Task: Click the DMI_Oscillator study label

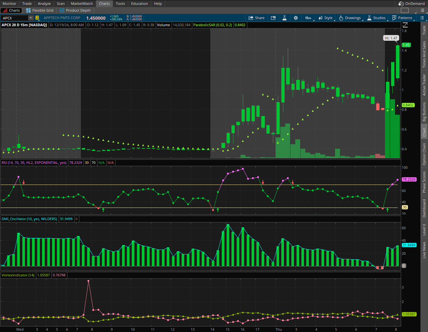Action: click(x=29, y=219)
